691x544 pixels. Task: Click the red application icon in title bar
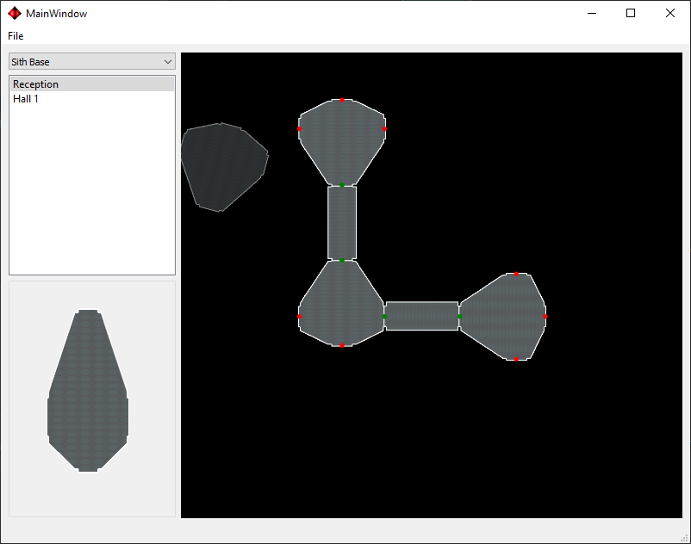point(15,13)
